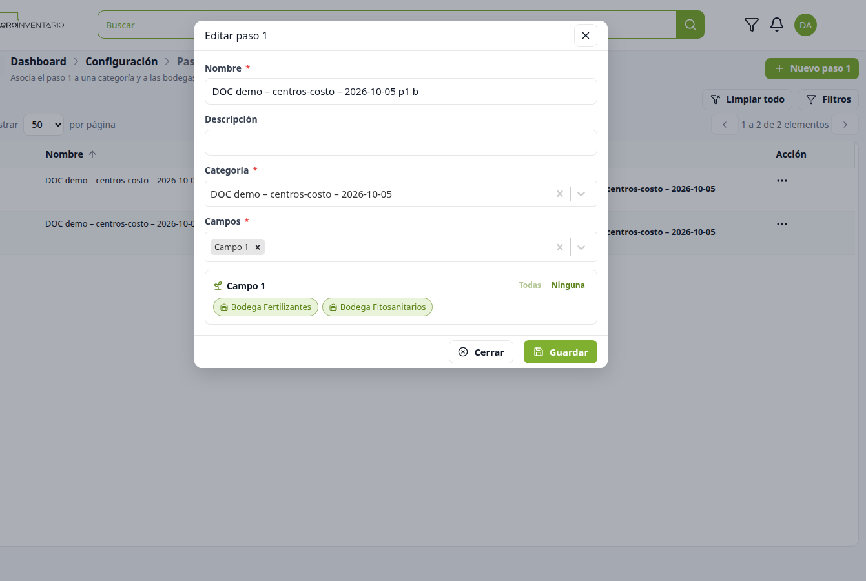Remove the Campo 1 tag

pos(258,247)
